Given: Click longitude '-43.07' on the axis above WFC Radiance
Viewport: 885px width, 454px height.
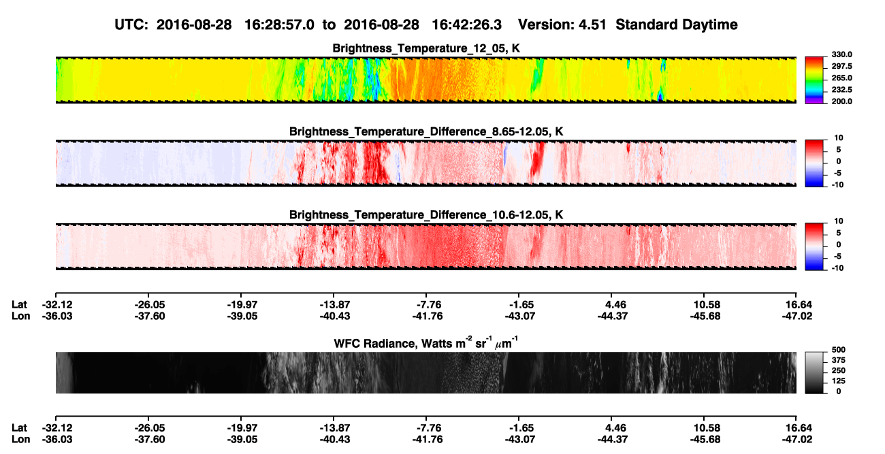Looking at the screenshot, I should (519, 317).
